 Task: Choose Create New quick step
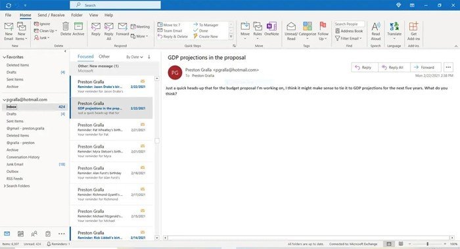click(205, 36)
